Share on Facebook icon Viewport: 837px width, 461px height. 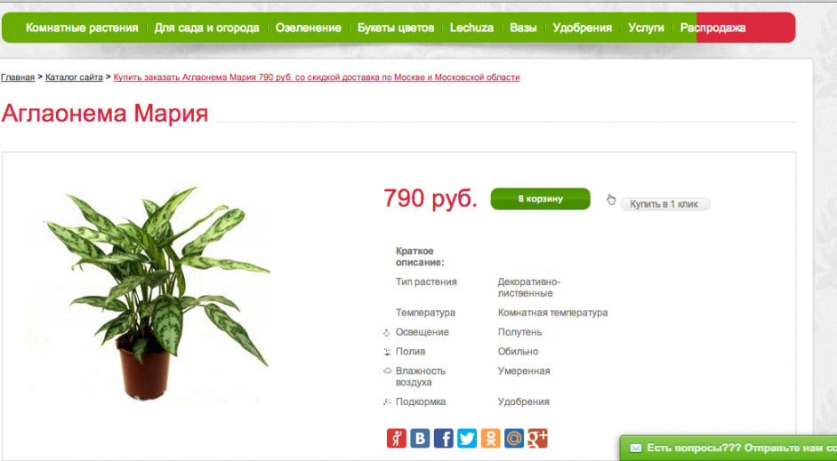click(x=443, y=439)
